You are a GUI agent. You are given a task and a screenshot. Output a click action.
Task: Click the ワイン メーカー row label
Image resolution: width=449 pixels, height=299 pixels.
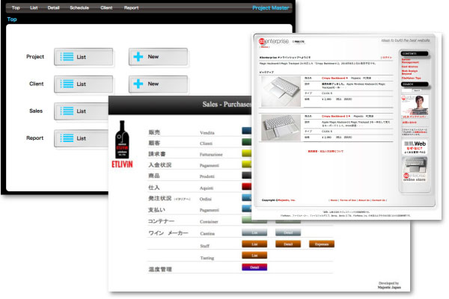[168, 233]
